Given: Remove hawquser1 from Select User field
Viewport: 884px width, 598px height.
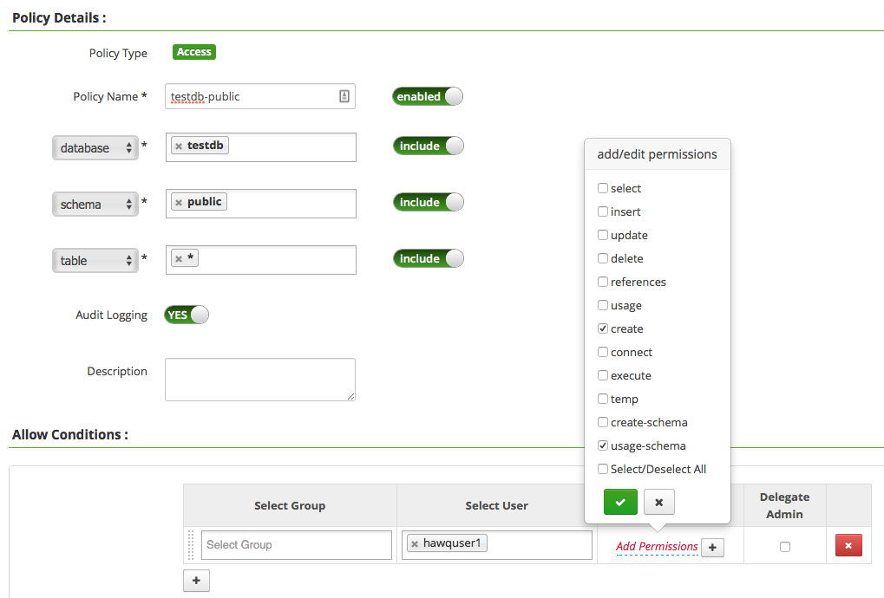Looking at the screenshot, I should tap(415, 544).
